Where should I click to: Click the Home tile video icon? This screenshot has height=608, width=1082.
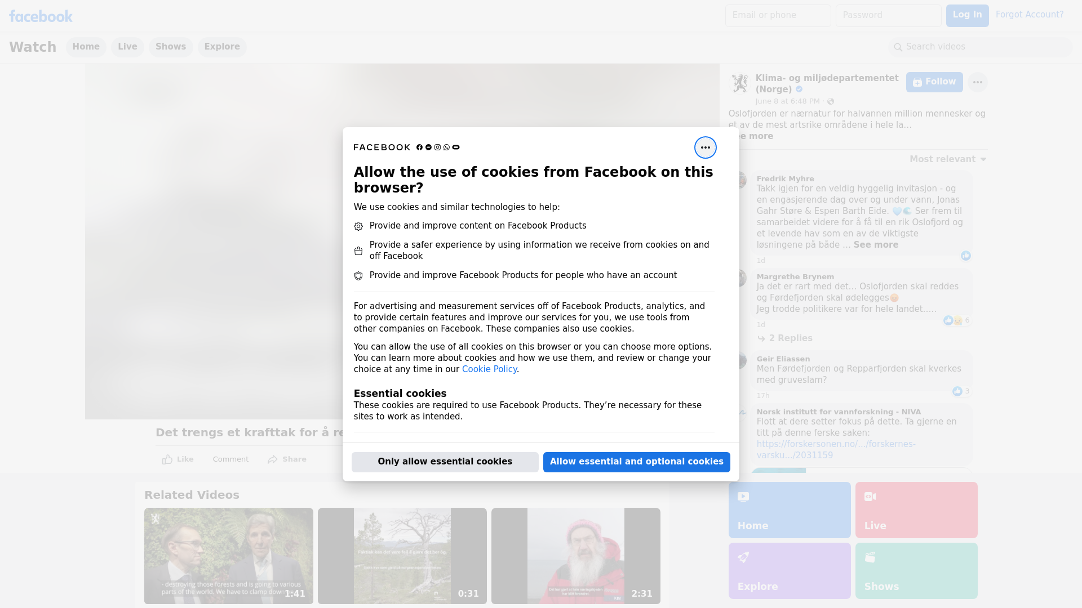pos(743,497)
